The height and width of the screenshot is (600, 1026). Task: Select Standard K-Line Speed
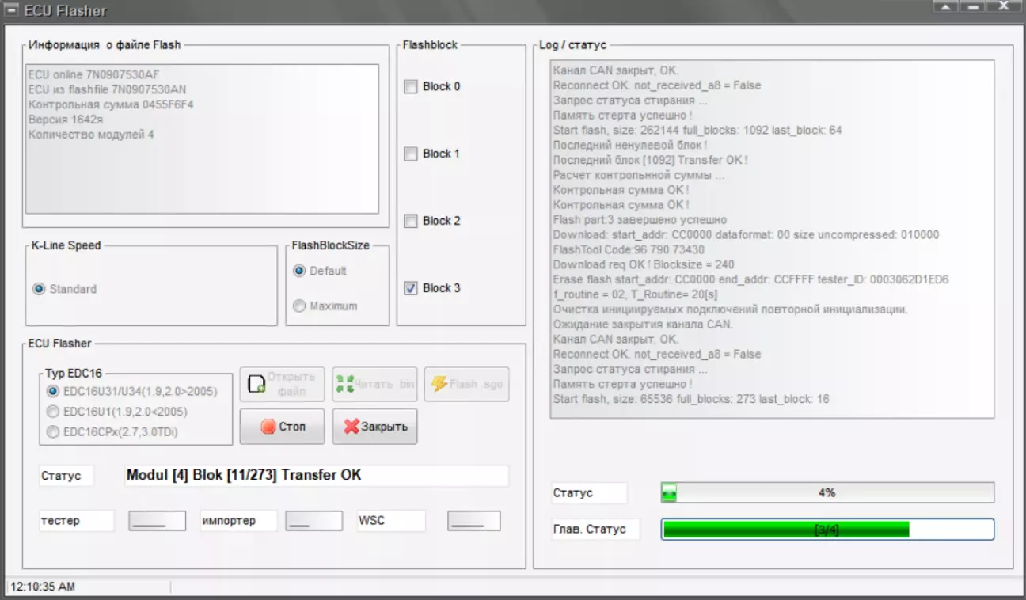[39, 290]
